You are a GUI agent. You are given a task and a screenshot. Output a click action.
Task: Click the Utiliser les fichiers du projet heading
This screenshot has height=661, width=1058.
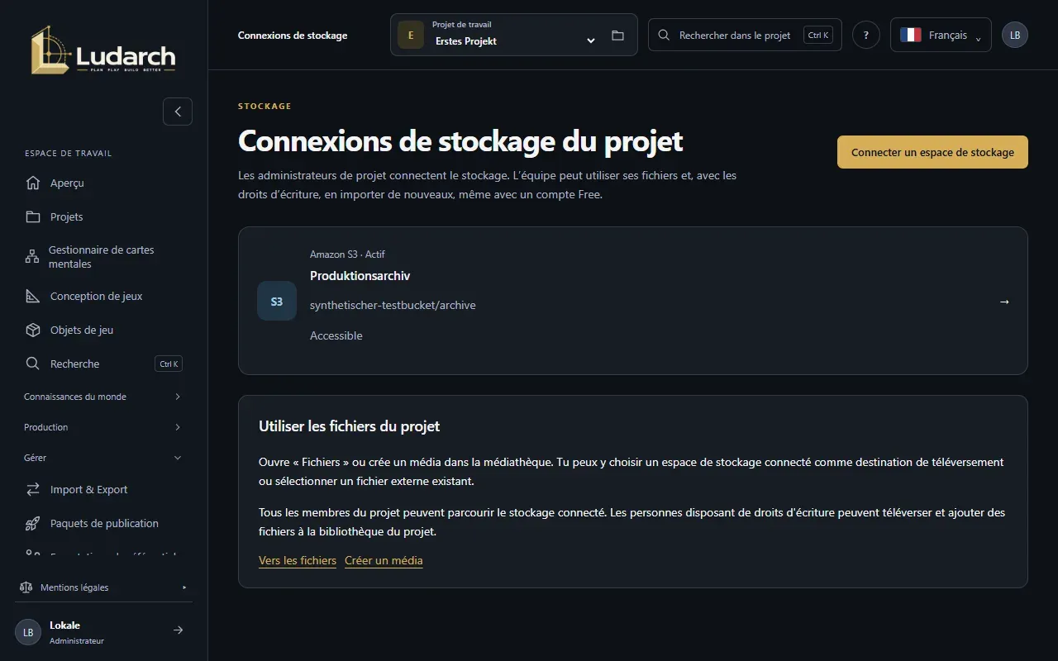[349, 426]
